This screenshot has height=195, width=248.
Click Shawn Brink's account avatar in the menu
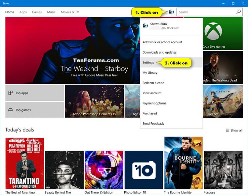pos(145,26)
